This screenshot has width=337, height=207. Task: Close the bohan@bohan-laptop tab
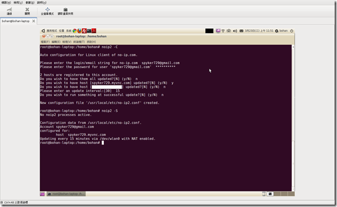click(x=34, y=21)
